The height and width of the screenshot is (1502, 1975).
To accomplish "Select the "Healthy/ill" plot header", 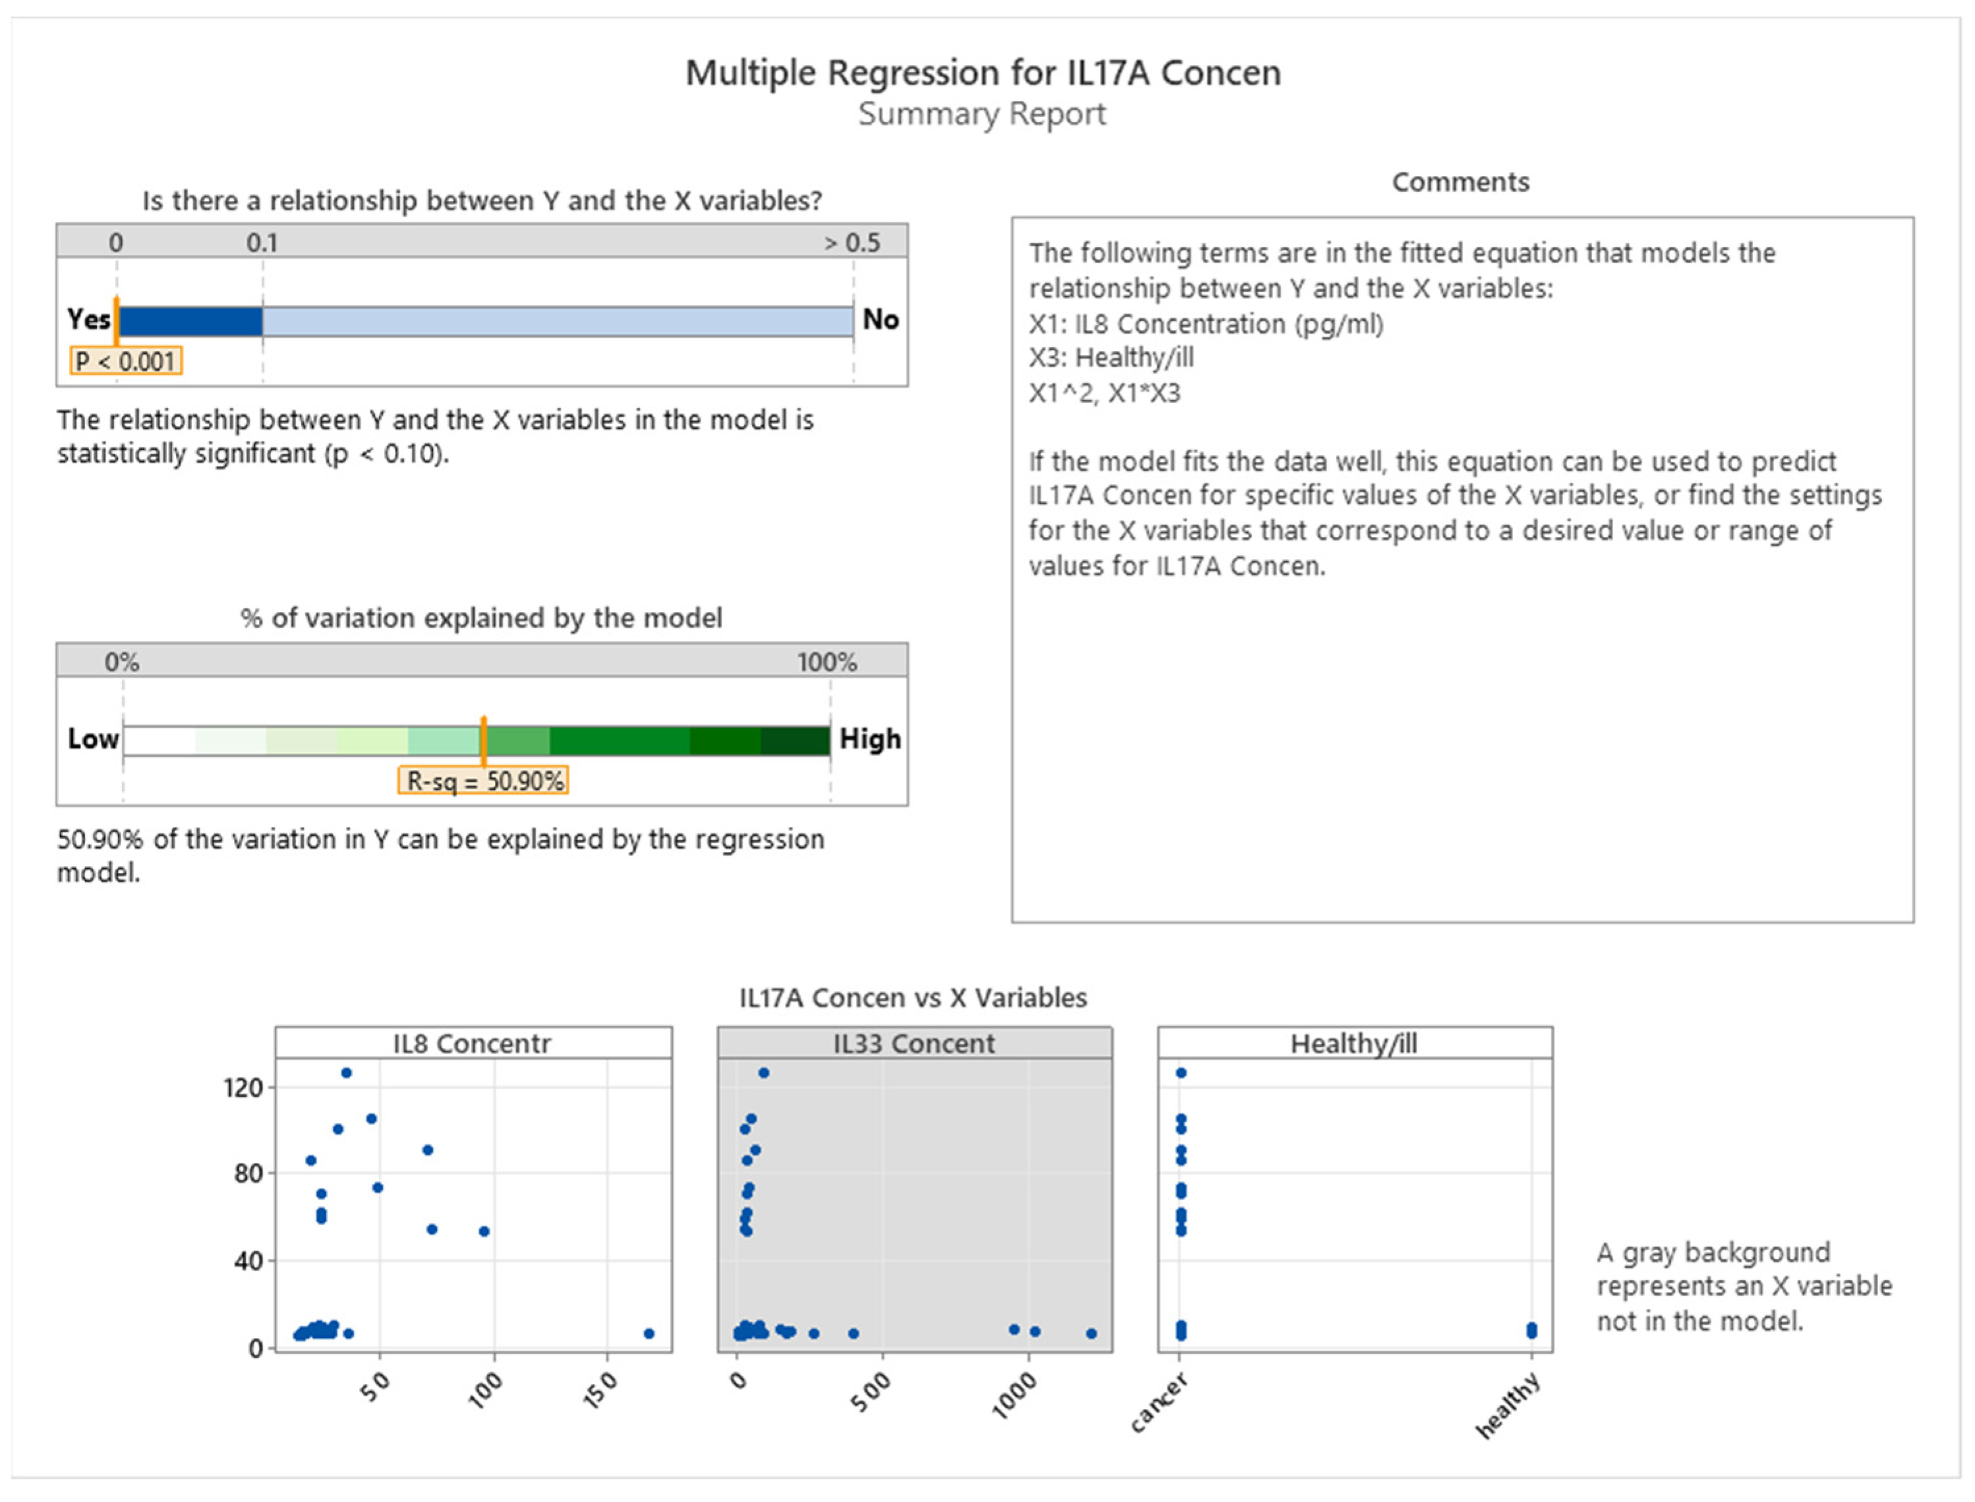I will point(1354,1043).
